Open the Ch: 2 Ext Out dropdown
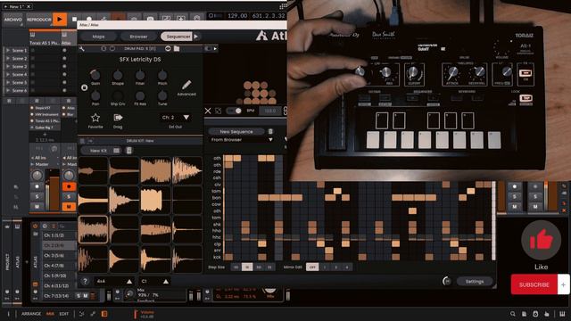571x321 pixels. (x=176, y=118)
